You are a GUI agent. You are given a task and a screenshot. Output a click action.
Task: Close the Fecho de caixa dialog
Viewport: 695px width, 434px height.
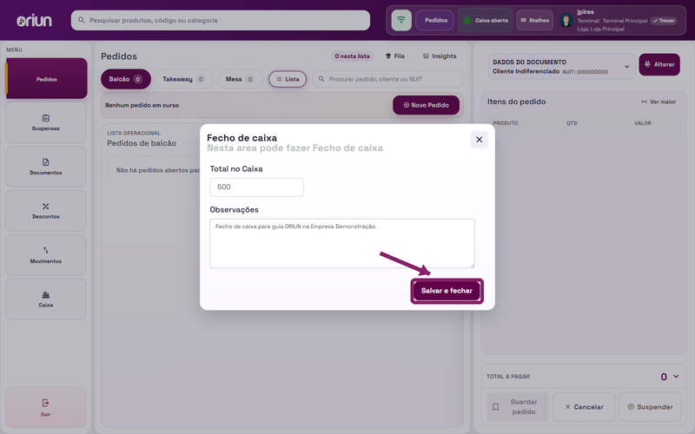(480, 140)
